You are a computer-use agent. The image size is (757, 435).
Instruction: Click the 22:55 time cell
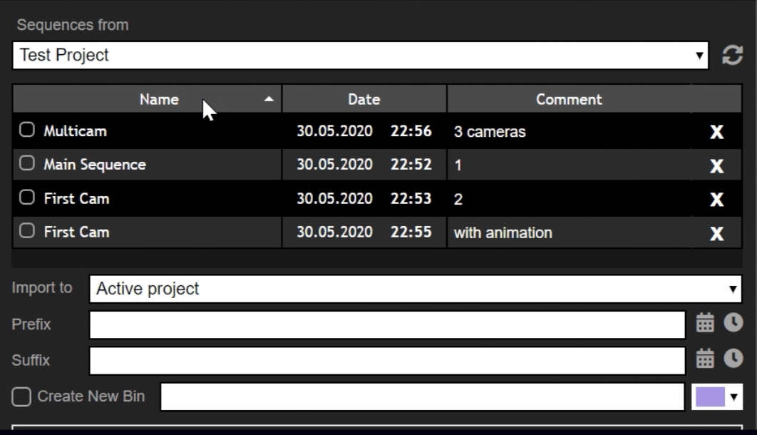411,232
